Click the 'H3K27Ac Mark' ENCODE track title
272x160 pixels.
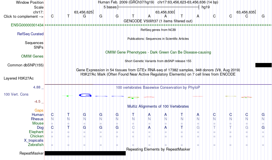(x=158, y=74)
